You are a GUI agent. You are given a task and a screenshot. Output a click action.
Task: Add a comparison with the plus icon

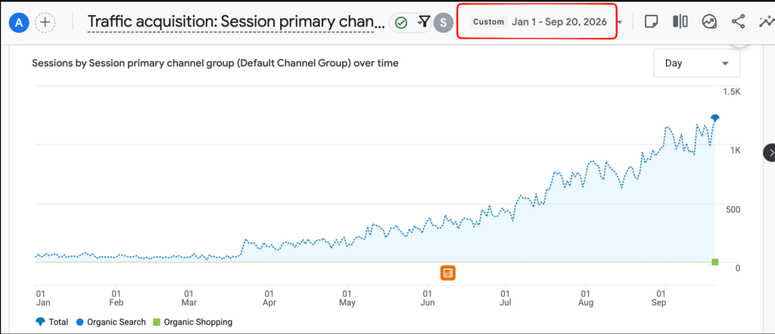[x=45, y=22]
